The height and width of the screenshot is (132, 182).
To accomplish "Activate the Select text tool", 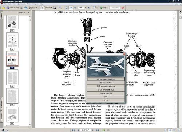I will (x=48, y=8).
